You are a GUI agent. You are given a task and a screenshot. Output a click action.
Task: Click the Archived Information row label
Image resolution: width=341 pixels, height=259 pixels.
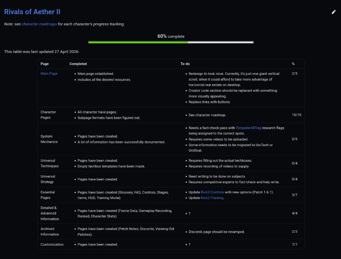pos(50,232)
